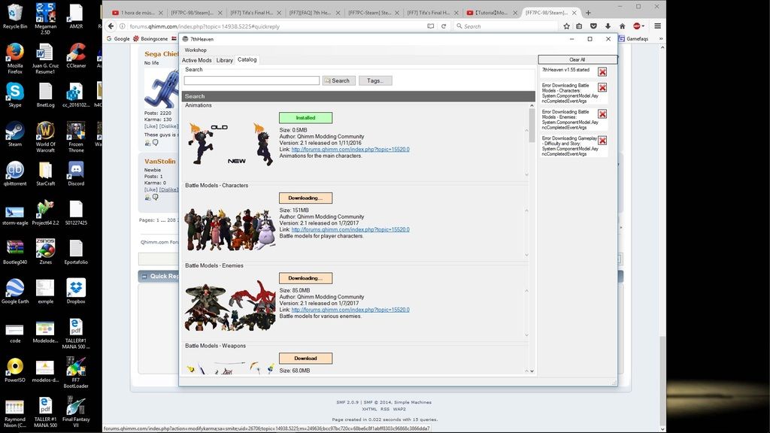The width and height of the screenshot is (770, 433).
Task: Open the StarCraft folder on desktop
Action: coord(45,174)
